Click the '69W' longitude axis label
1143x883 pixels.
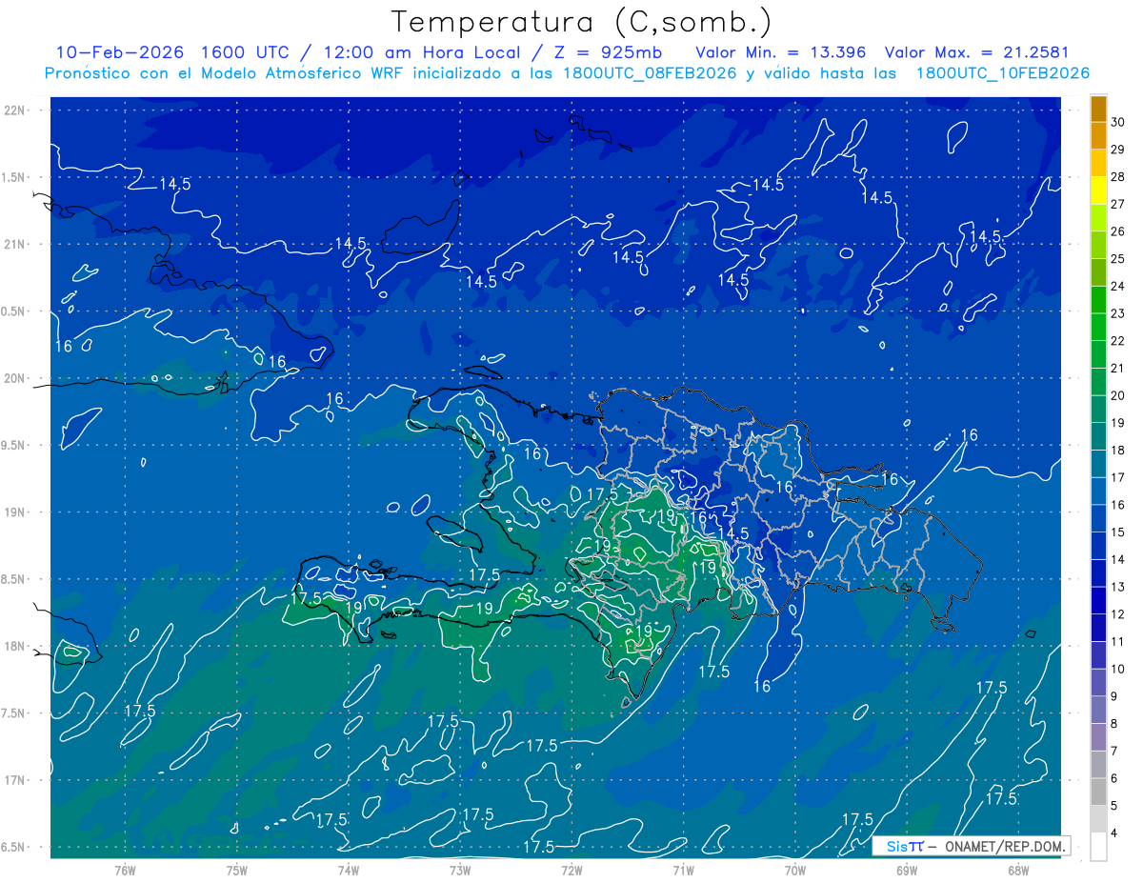click(907, 871)
